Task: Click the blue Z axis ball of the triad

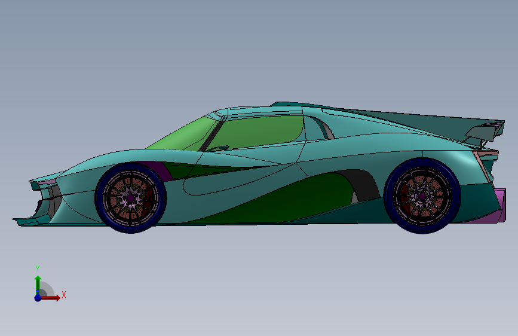Action: pos(38,298)
